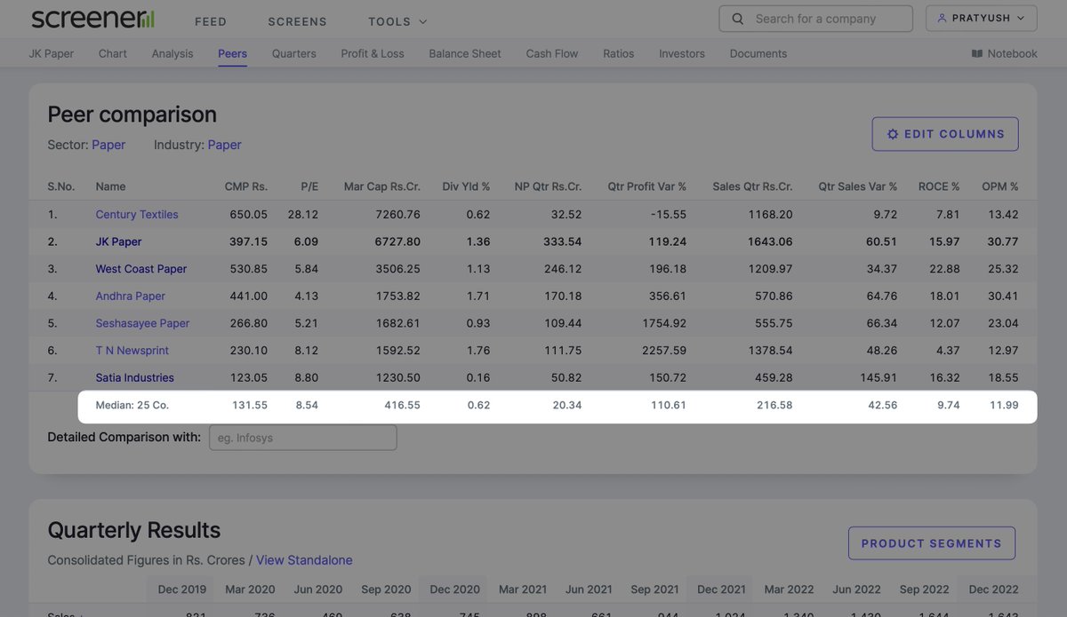The height and width of the screenshot is (617, 1067).
Task: Click the Industry Paper link
Action: click(x=225, y=145)
